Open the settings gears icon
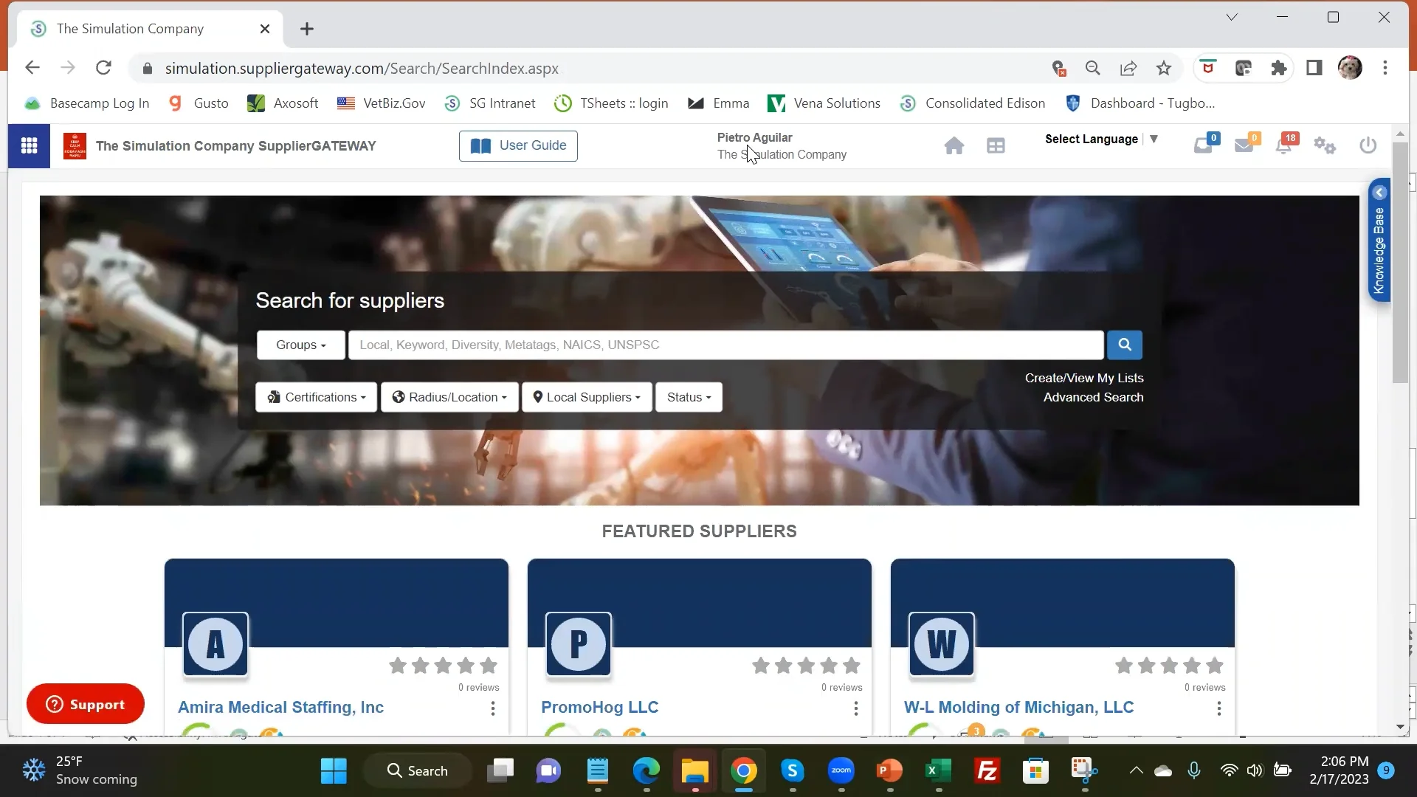 (1325, 145)
